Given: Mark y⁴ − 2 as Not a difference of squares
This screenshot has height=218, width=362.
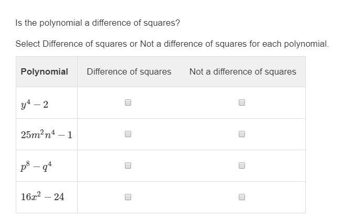Looking at the screenshot, I should tap(242, 103).
